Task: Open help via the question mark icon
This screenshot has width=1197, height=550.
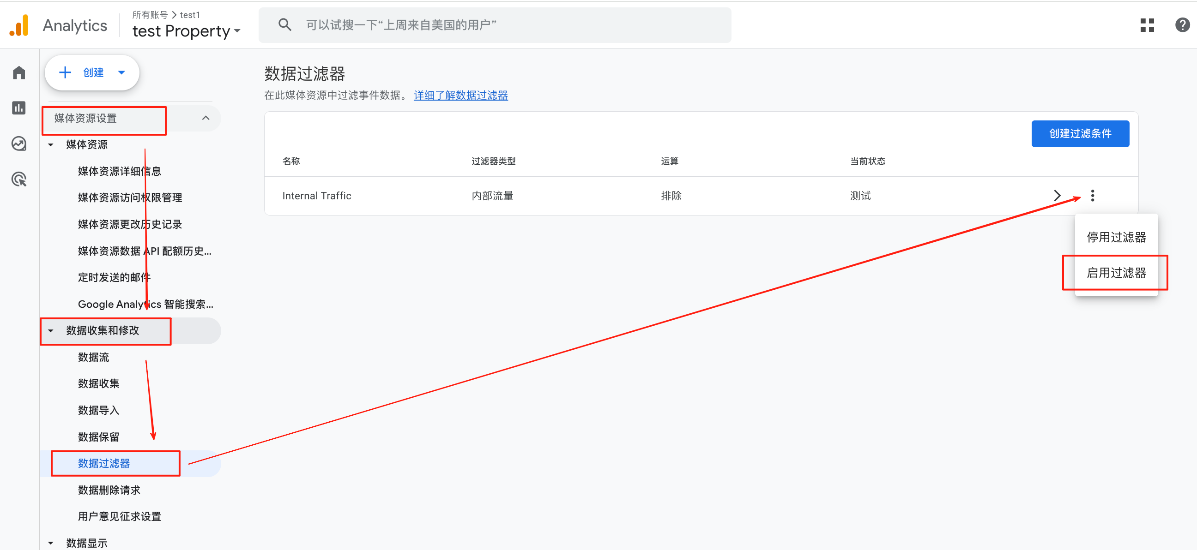Action: click(x=1182, y=25)
